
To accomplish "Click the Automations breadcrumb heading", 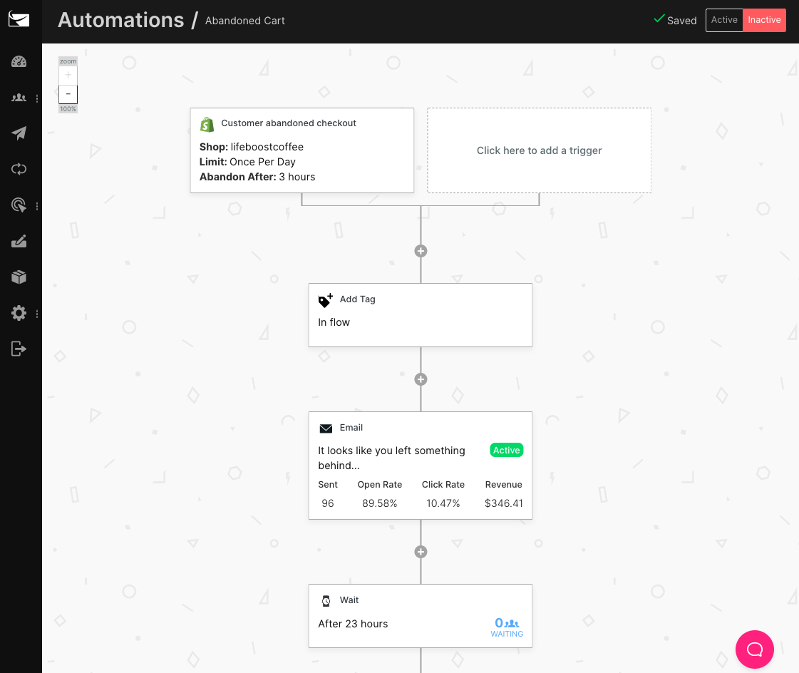I will (x=120, y=20).
